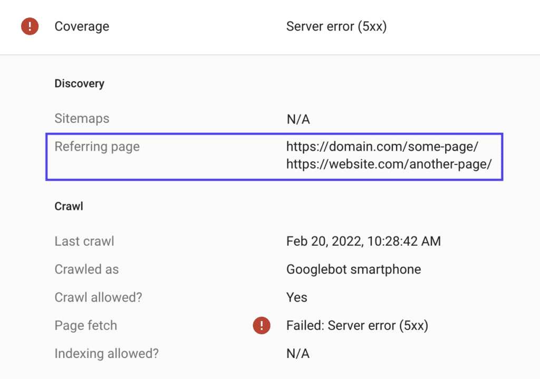Screen dimensions: 540x379
Task: Open https://website.com/another-page/ referring link
Action: pos(389,164)
